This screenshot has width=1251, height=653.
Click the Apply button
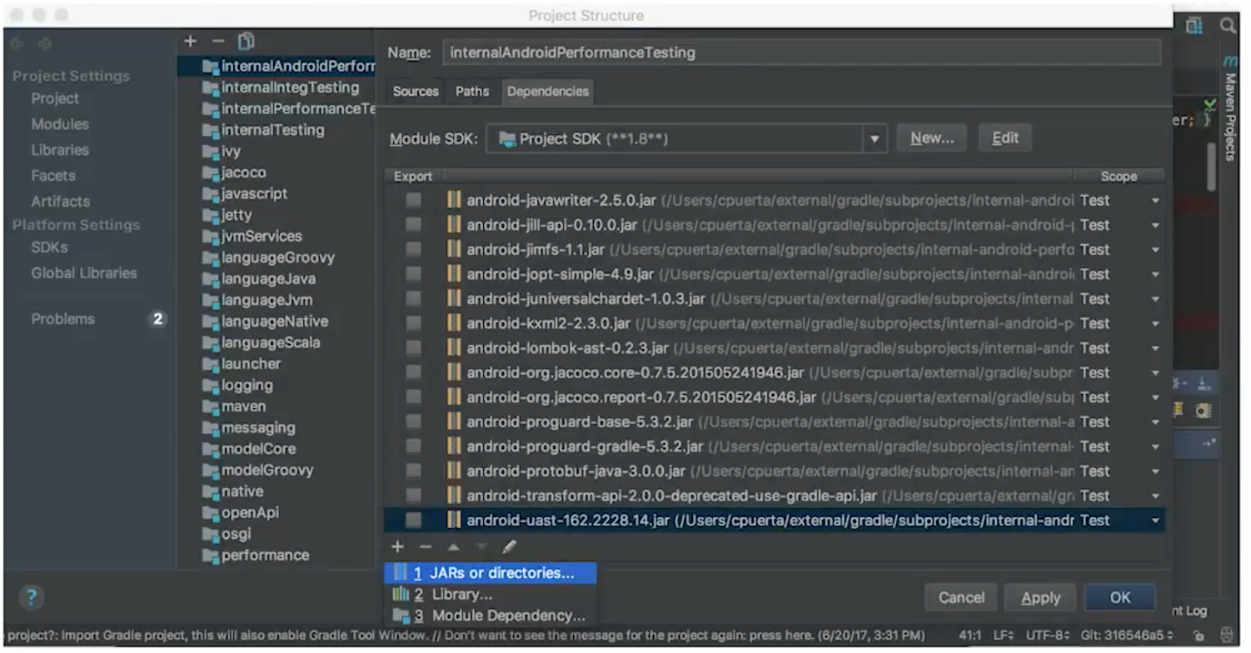point(1040,597)
